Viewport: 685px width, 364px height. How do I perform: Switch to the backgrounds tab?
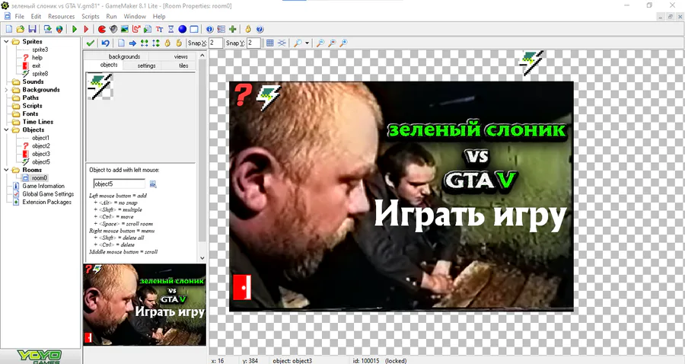124,56
